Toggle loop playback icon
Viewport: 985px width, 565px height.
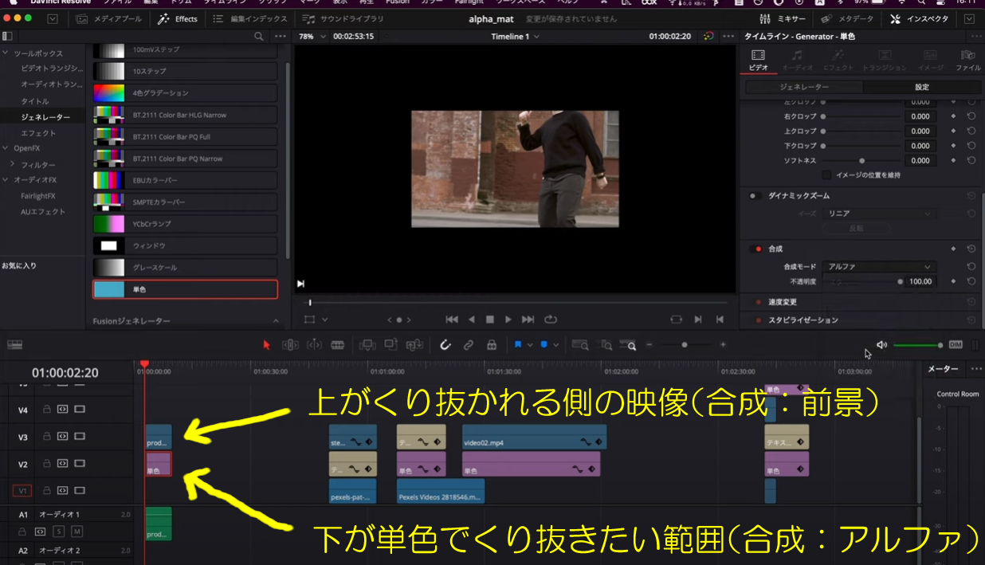click(x=550, y=320)
